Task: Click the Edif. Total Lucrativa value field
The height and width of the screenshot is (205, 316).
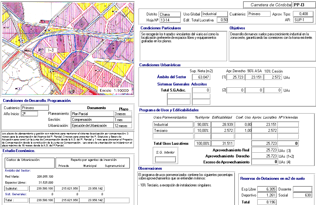Action: 224,20
